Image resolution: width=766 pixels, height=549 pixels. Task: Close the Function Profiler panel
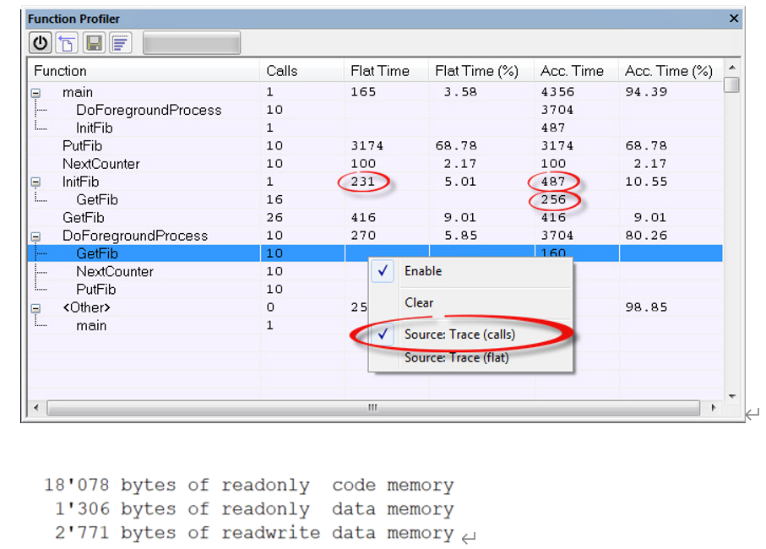pyautogui.click(x=734, y=18)
